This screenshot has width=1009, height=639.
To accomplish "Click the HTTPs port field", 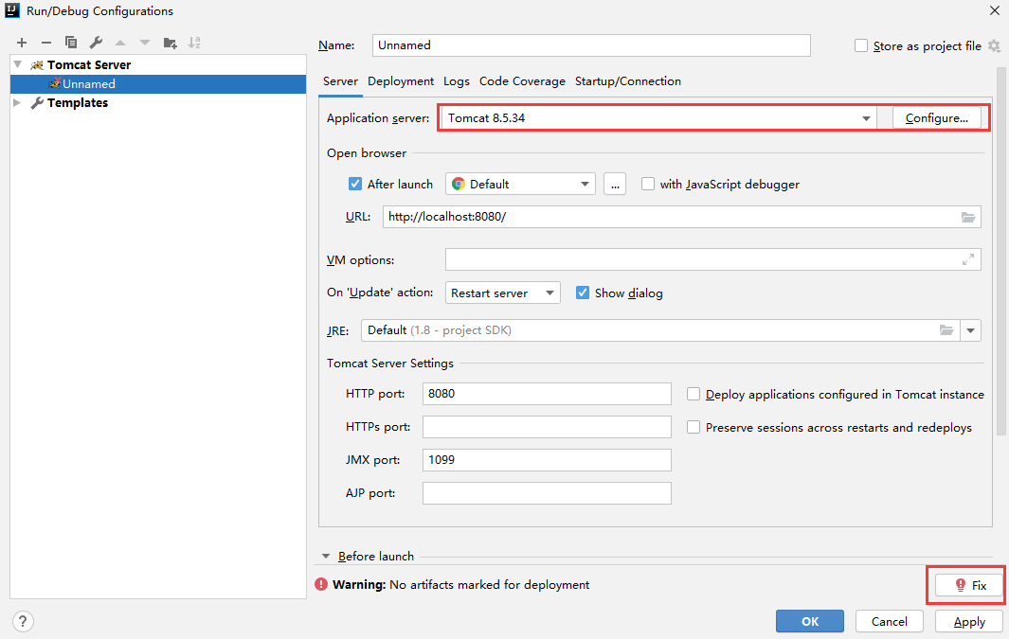I will [547, 427].
